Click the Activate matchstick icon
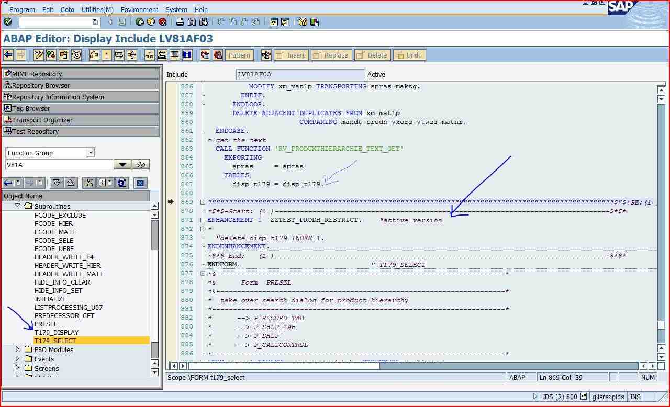Image resolution: width=670 pixels, height=407 pixels. coord(107,55)
